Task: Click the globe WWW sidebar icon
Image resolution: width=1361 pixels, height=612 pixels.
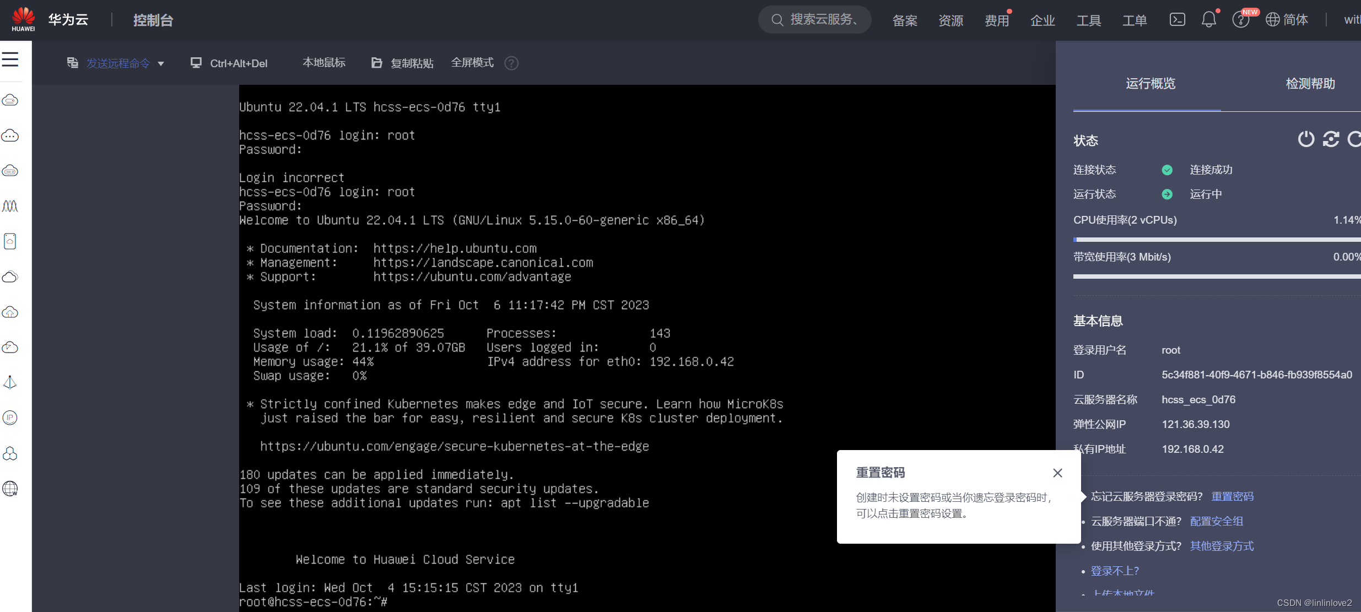Action: click(x=10, y=489)
